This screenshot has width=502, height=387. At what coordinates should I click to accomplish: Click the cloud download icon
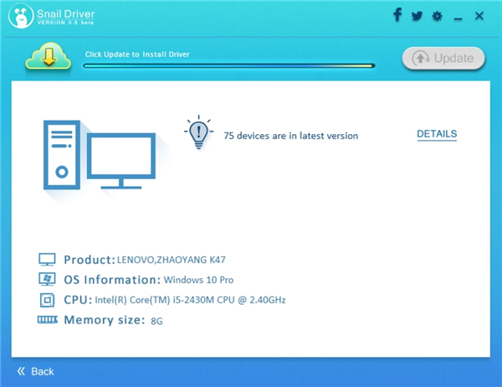tap(49, 58)
